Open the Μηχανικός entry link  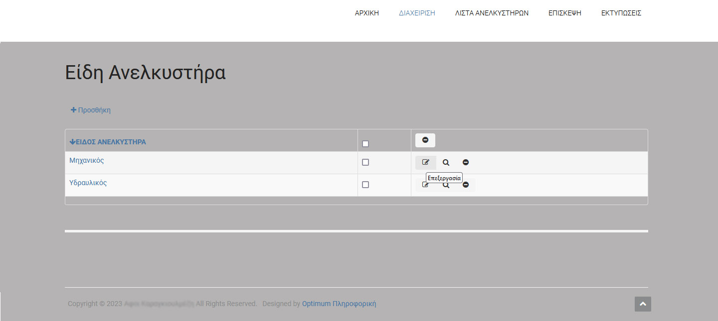87,160
